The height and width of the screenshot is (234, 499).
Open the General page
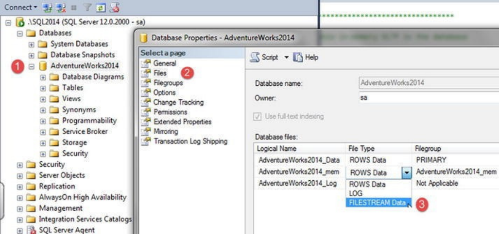point(165,63)
